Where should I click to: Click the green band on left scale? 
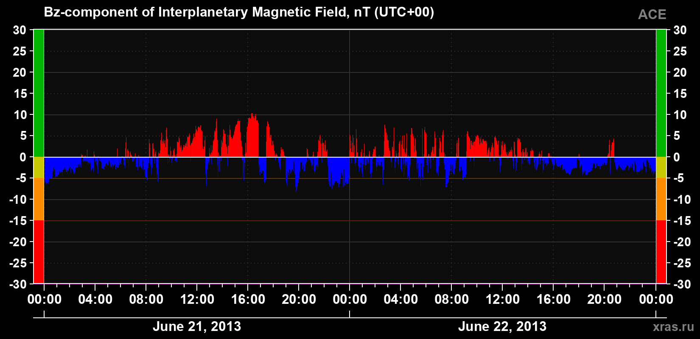pos(39,93)
